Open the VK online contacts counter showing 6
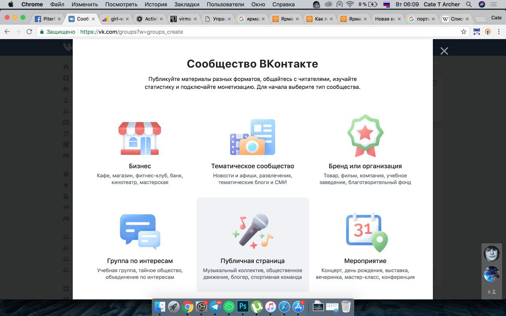The image size is (506, 316). point(492,292)
